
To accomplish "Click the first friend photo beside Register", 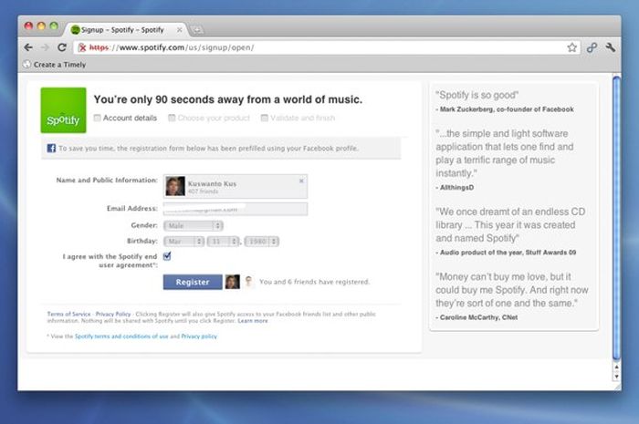I will pyautogui.click(x=232, y=282).
